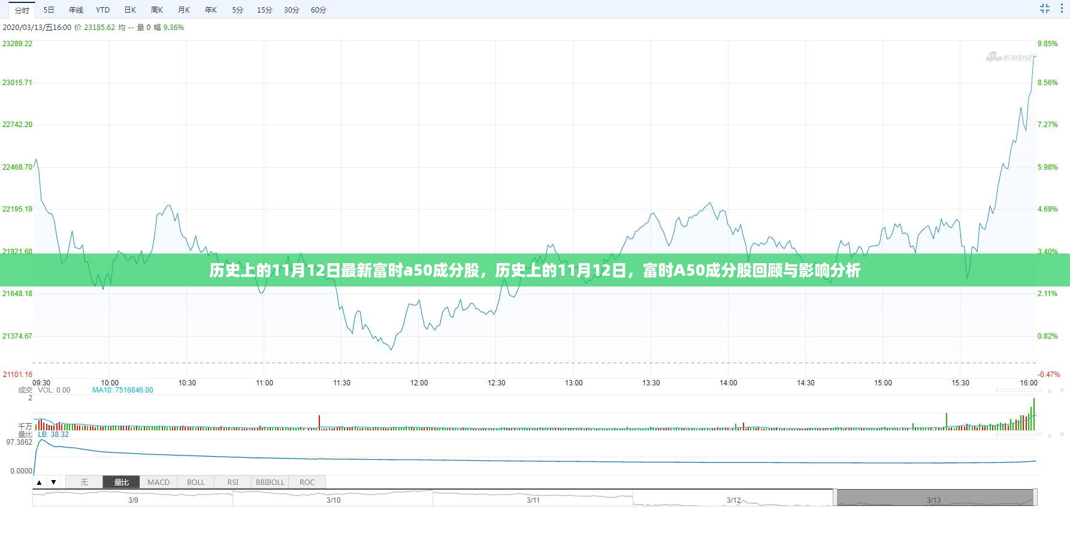
Task: Select 无 to disable indicators
Action: 84,482
